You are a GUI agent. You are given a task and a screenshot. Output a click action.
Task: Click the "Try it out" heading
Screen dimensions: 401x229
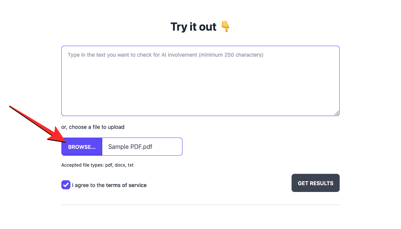193,27
